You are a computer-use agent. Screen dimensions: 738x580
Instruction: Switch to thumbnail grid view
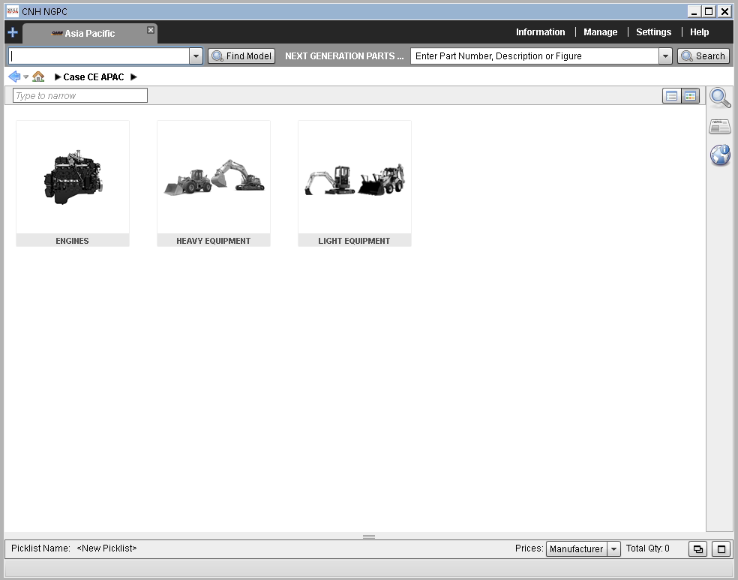tap(691, 96)
